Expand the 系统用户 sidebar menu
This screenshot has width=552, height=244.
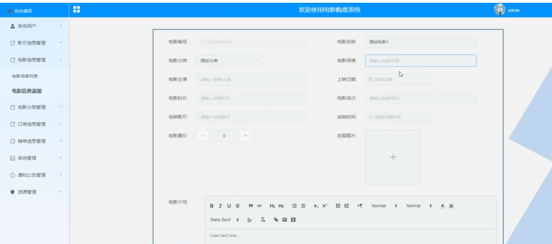pyautogui.click(x=34, y=26)
